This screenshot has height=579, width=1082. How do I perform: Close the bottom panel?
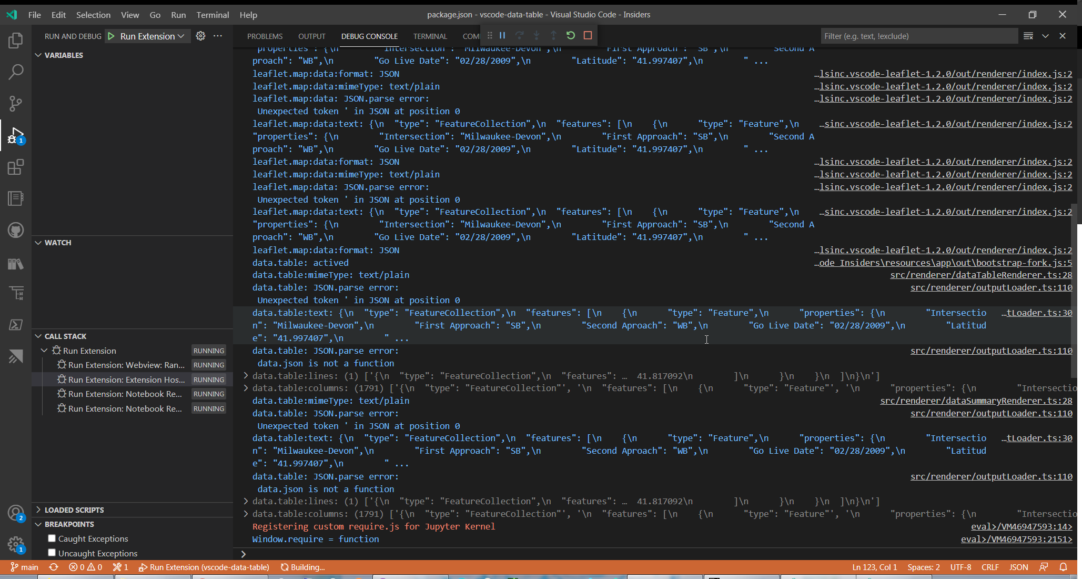1063,36
